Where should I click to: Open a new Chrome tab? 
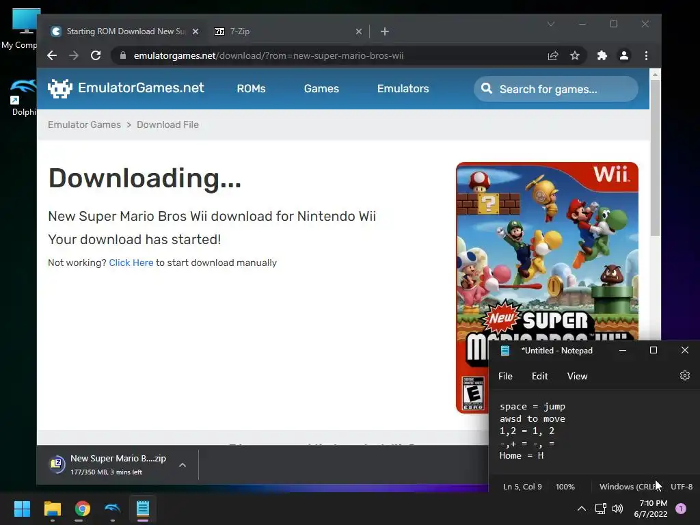pos(385,31)
